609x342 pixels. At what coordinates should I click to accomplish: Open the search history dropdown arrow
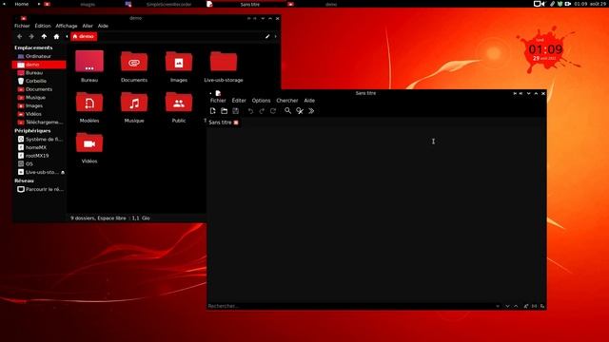498,306
